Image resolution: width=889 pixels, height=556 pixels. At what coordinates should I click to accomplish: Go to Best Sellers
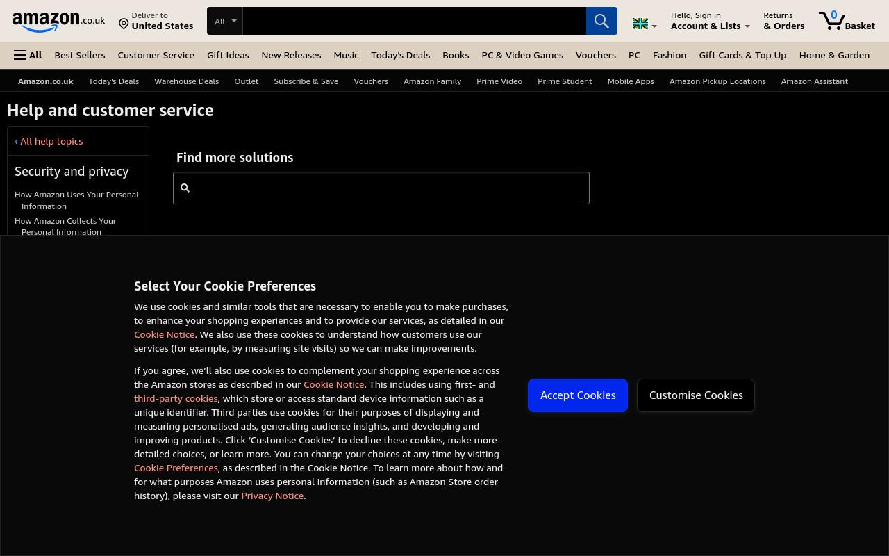coord(80,55)
